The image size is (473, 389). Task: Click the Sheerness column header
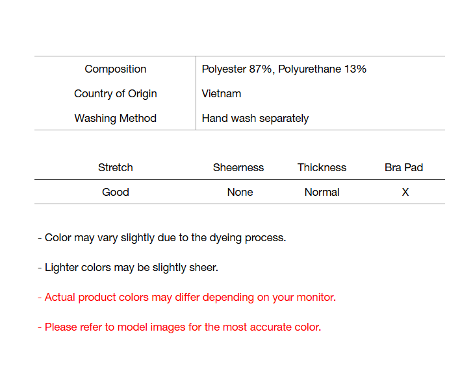coord(238,167)
